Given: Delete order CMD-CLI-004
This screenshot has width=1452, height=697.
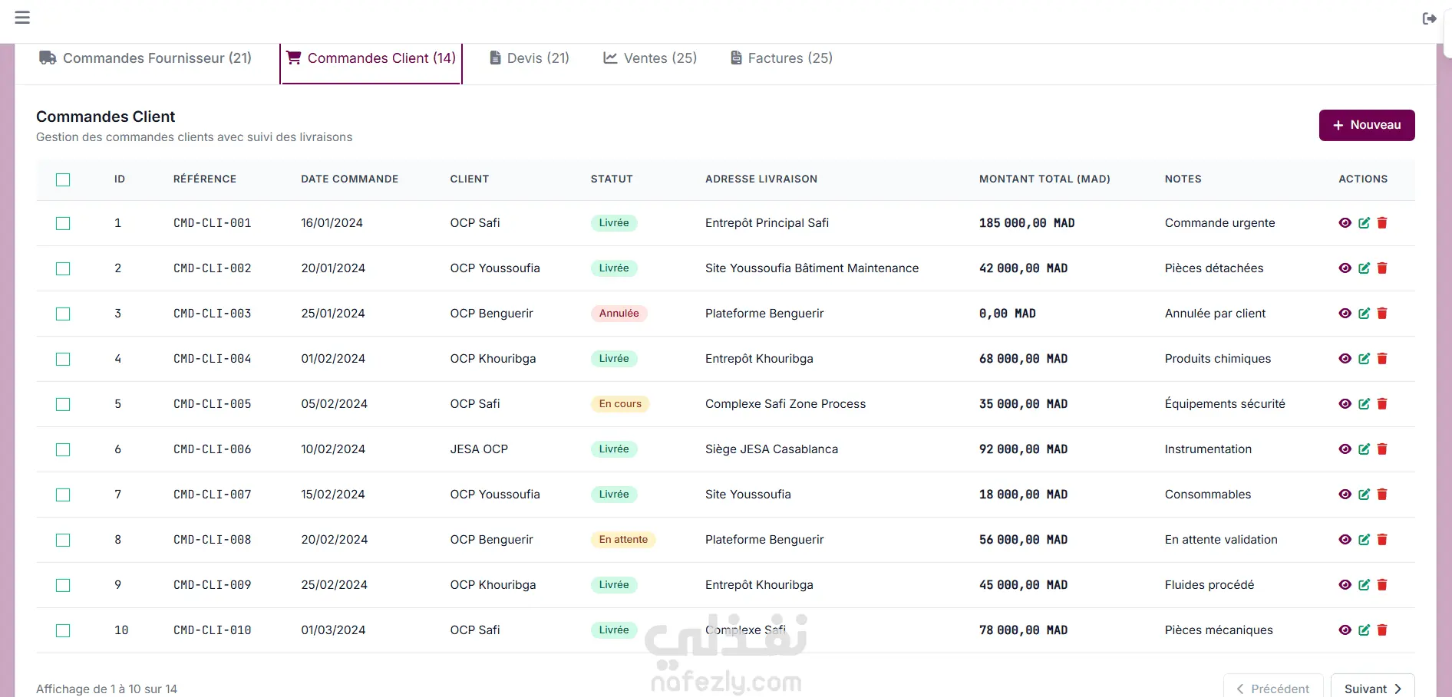Looking at the screenshot, I should point(1382,359).
